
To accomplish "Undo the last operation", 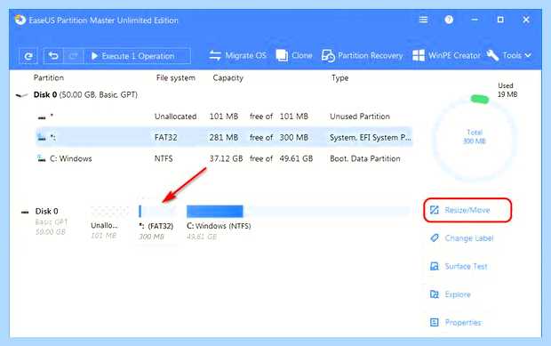I will coord(53,56).
